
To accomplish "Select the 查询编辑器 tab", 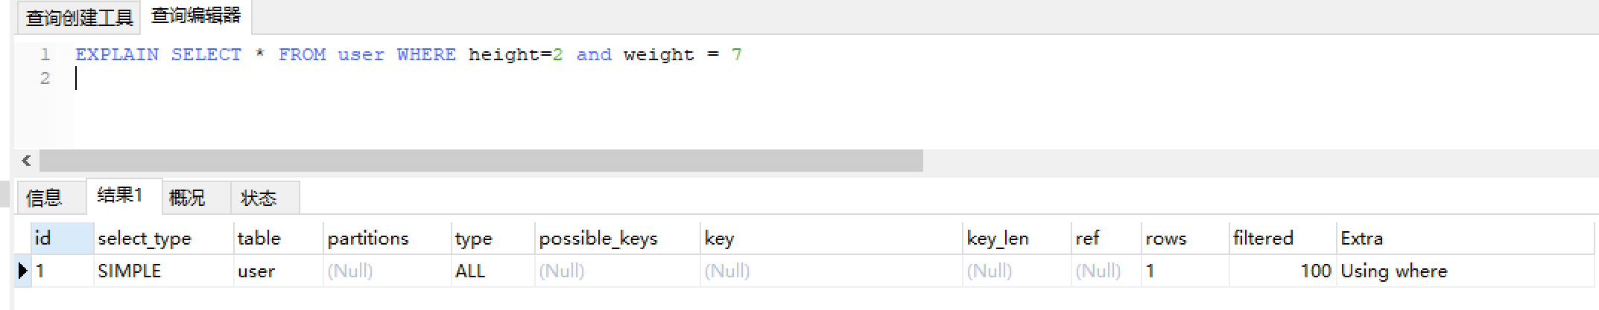I will [x=196, y=16].
